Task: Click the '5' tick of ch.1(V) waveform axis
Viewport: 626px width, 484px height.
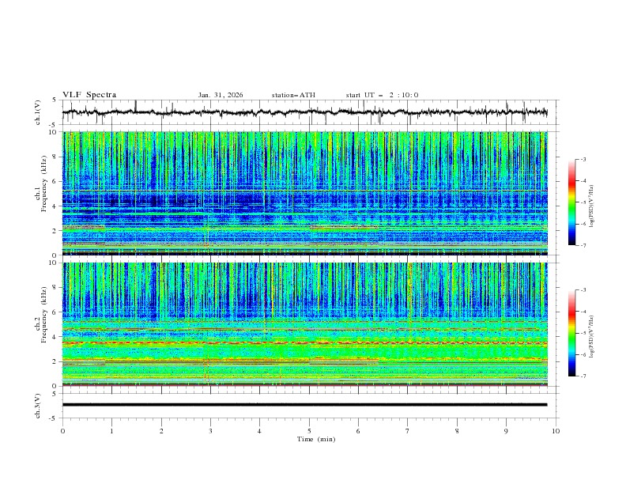Action: (55, 100)
